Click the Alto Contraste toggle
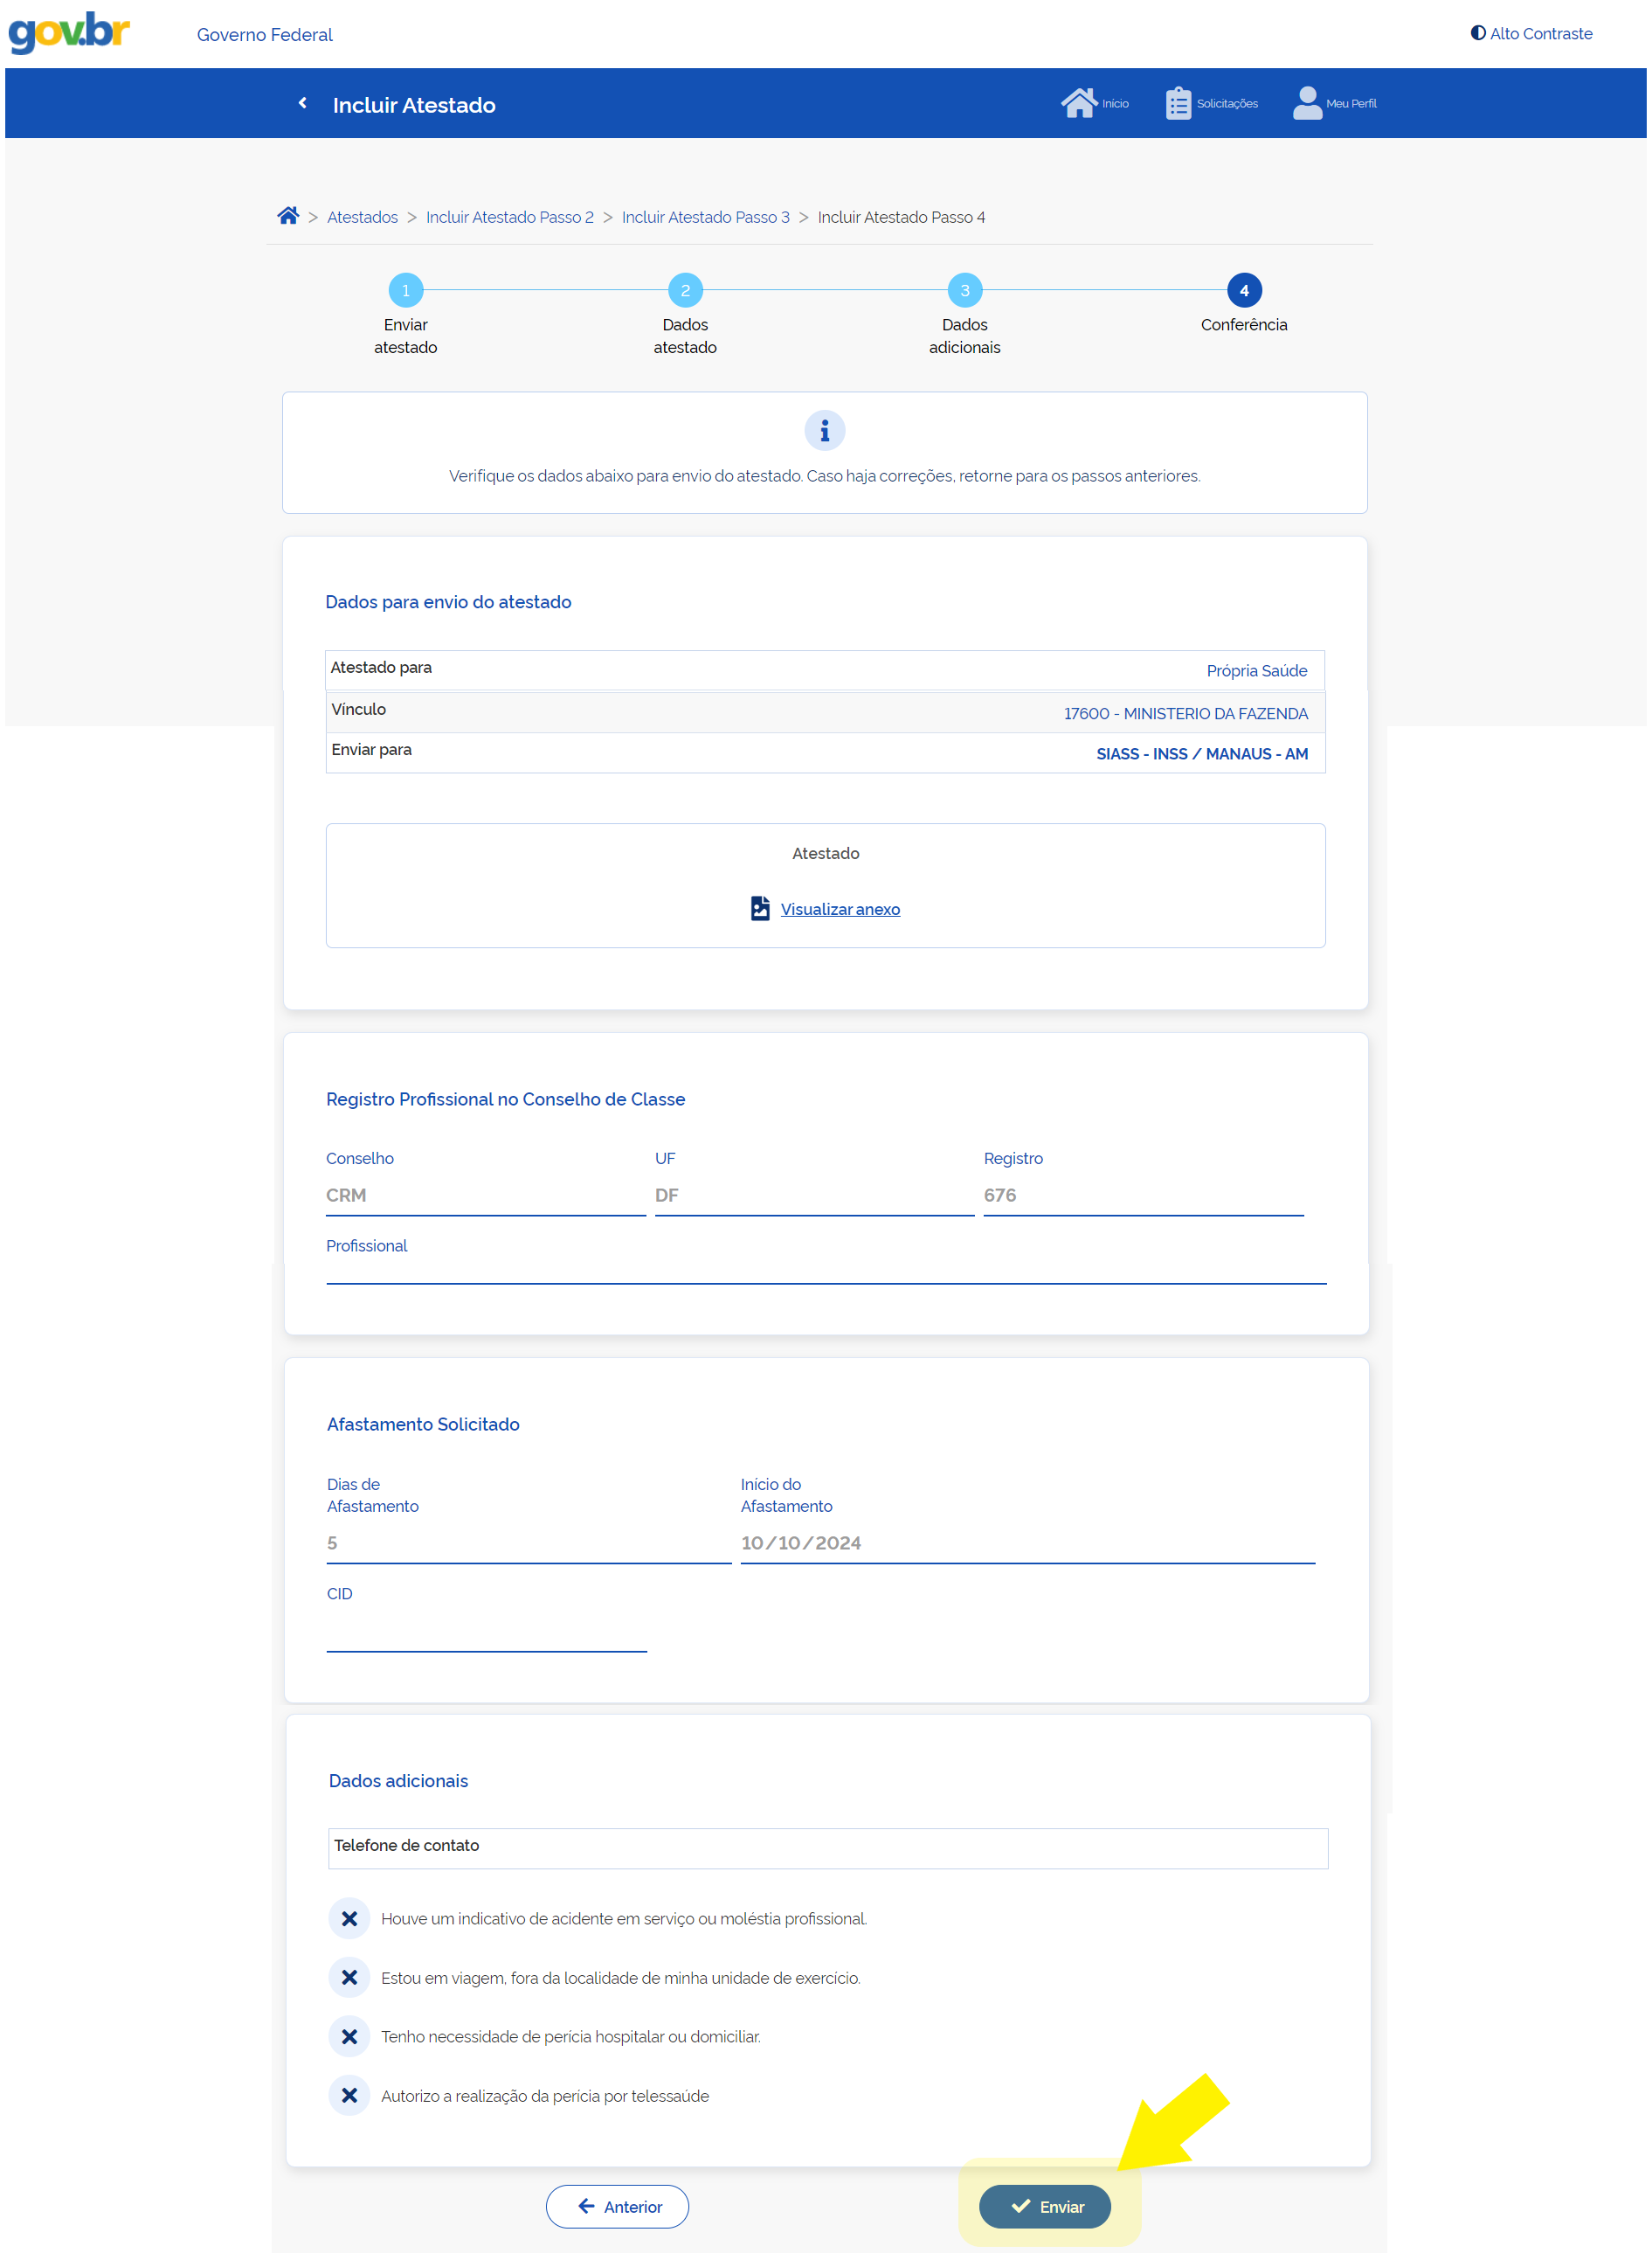The width and height of the screenshot is (1652, 2253). pos(1530,33)
